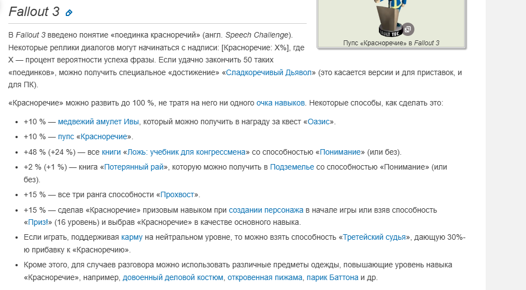Follow the «очка навыков» link
The image size is (526, 290).
click(x=281, y=103)
